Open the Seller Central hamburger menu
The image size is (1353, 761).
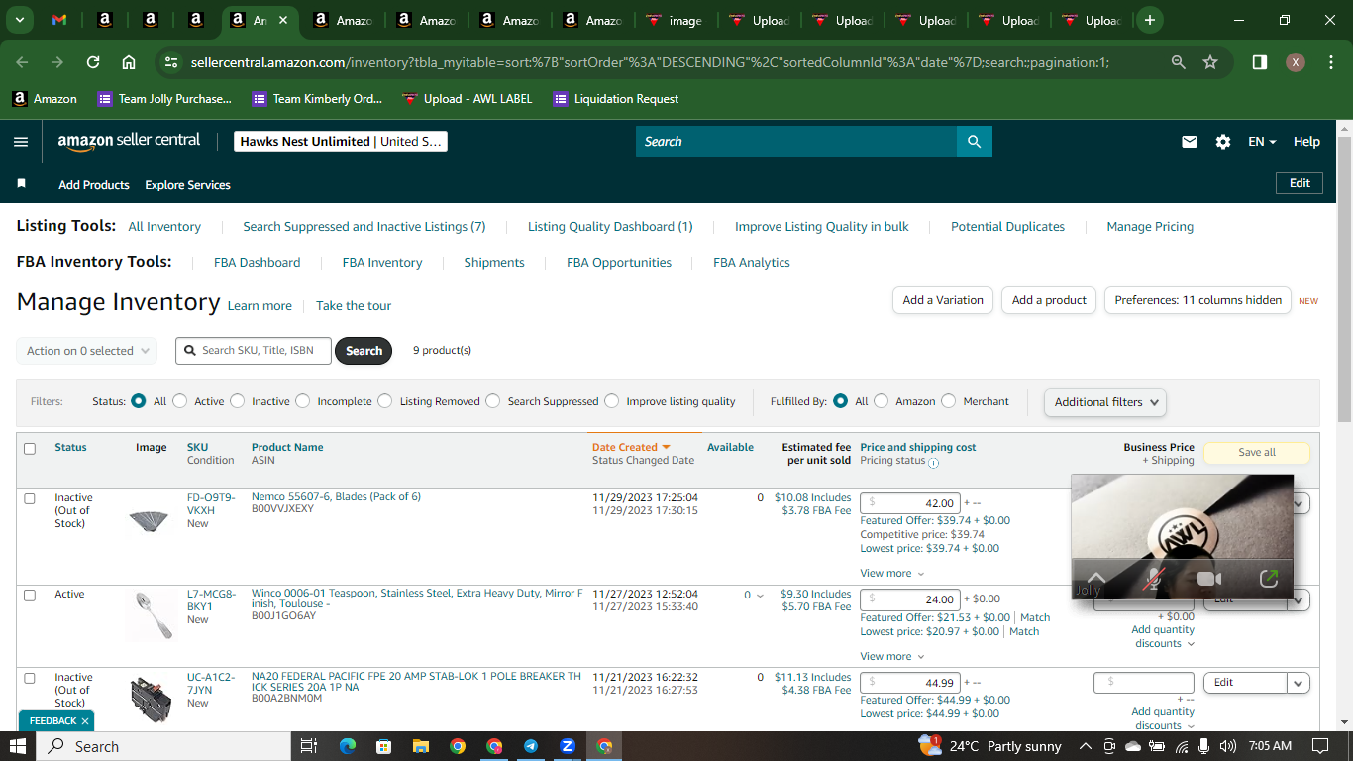pyautogui.click(x=21, y=142)
